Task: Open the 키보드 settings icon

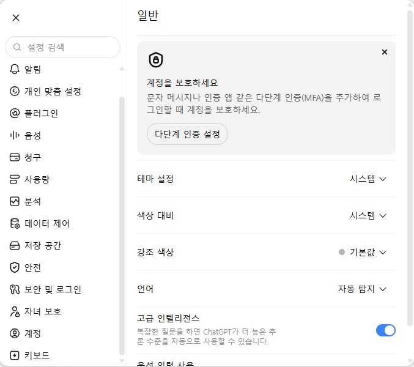Action: [x=15, y=355]
